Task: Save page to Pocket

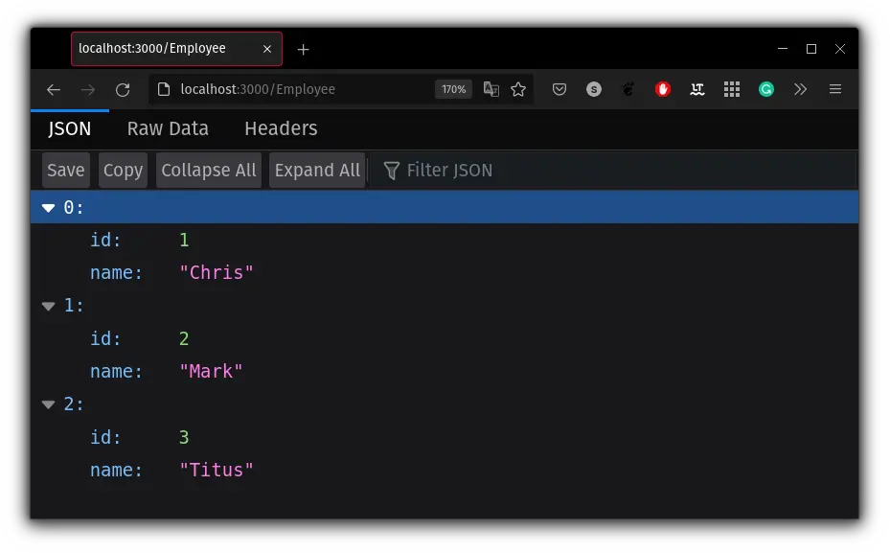Action: tap(559, 89)
